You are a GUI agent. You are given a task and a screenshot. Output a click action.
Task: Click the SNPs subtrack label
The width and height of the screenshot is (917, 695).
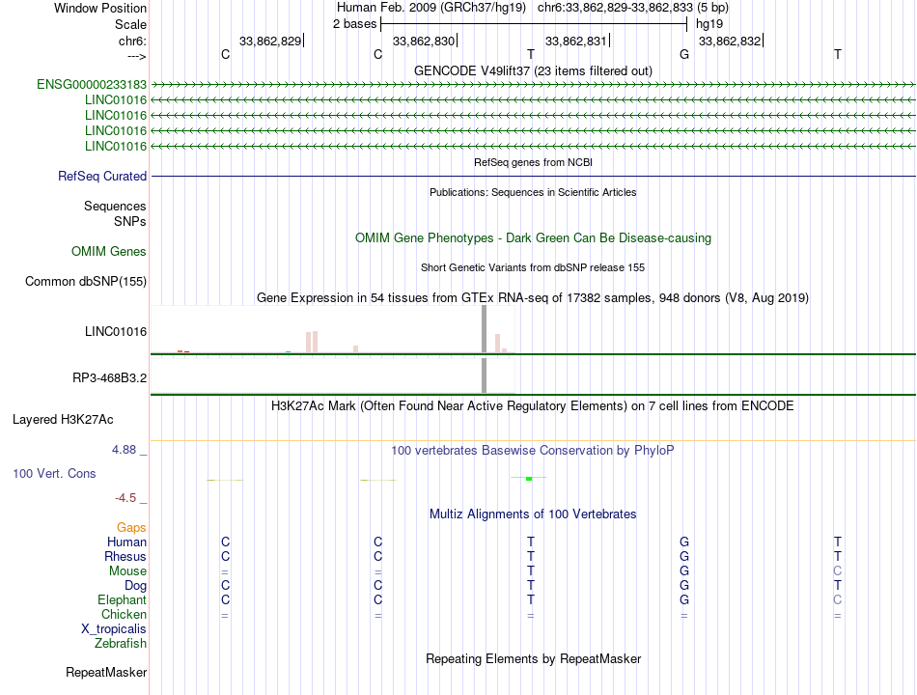[x=130, y=221]
